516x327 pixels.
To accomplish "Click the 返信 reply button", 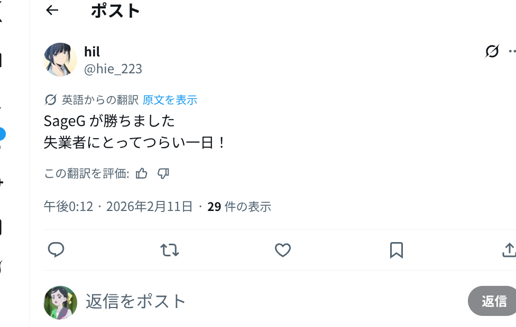I will point(493,301).
